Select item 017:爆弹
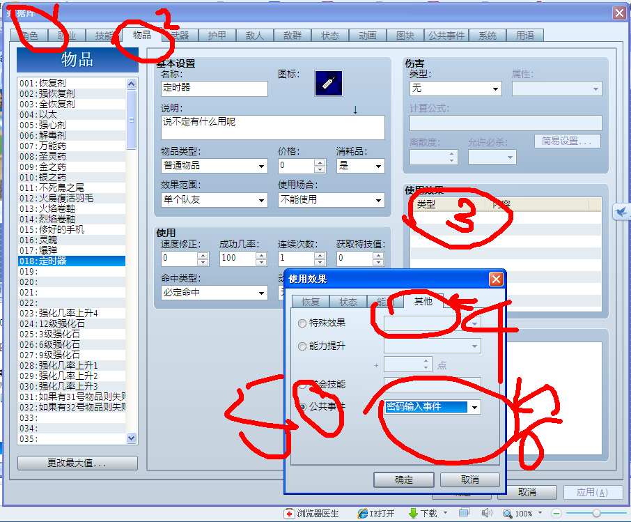The width and height of the screenshot is (631, 522). coord(72,250)
